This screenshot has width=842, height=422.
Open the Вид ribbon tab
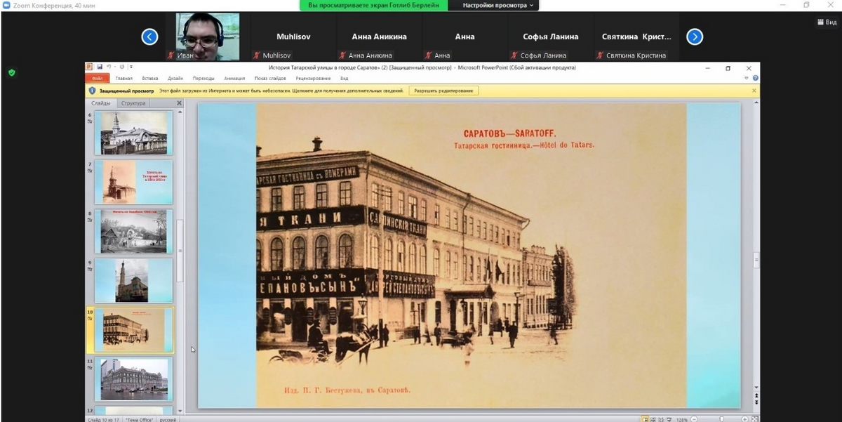pyautogui.click(x=345, y=79)
